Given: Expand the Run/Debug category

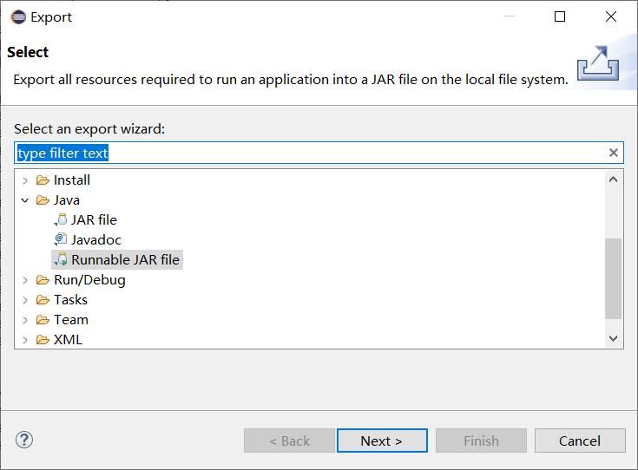Looking at the screenshot, I should click(25, 280).
